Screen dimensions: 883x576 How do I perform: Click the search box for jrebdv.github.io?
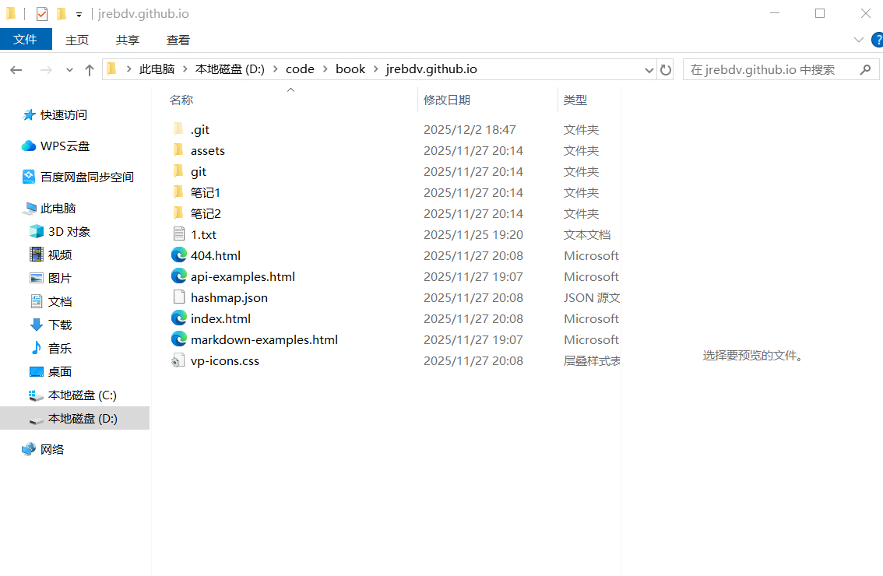(769, 69)
